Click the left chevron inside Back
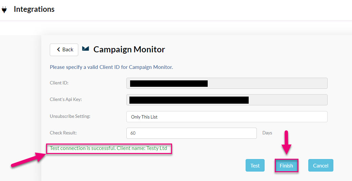Screen dimensions: 352x181 [58, 49]
